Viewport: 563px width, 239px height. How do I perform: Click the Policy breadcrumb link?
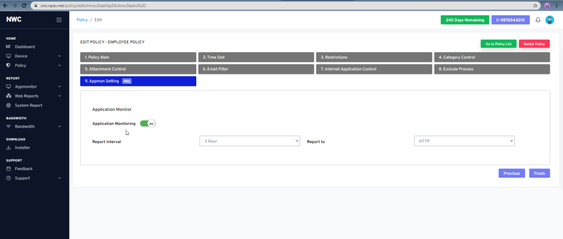pyautogui.click(x=82, y=20)
